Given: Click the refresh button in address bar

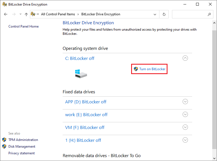Looking at the screenshot, I should click(164, 14).
